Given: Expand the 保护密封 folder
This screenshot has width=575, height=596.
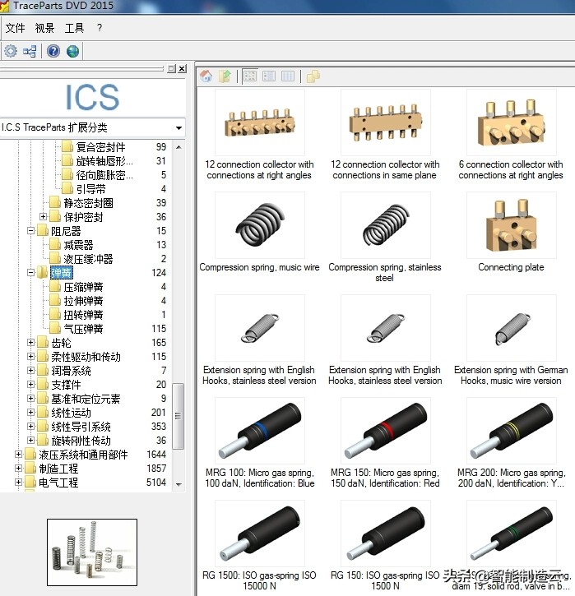Looking at the screenshot, I should point(43,217).
